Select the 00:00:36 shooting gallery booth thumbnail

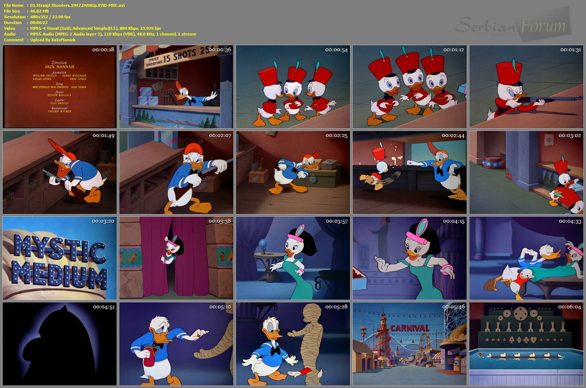[176, 87]
